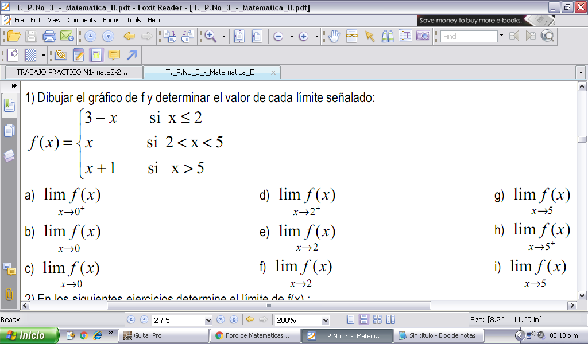Toggle Continuous Facing page layout
The image size is (588, 344).
click(x=377, y=320)
